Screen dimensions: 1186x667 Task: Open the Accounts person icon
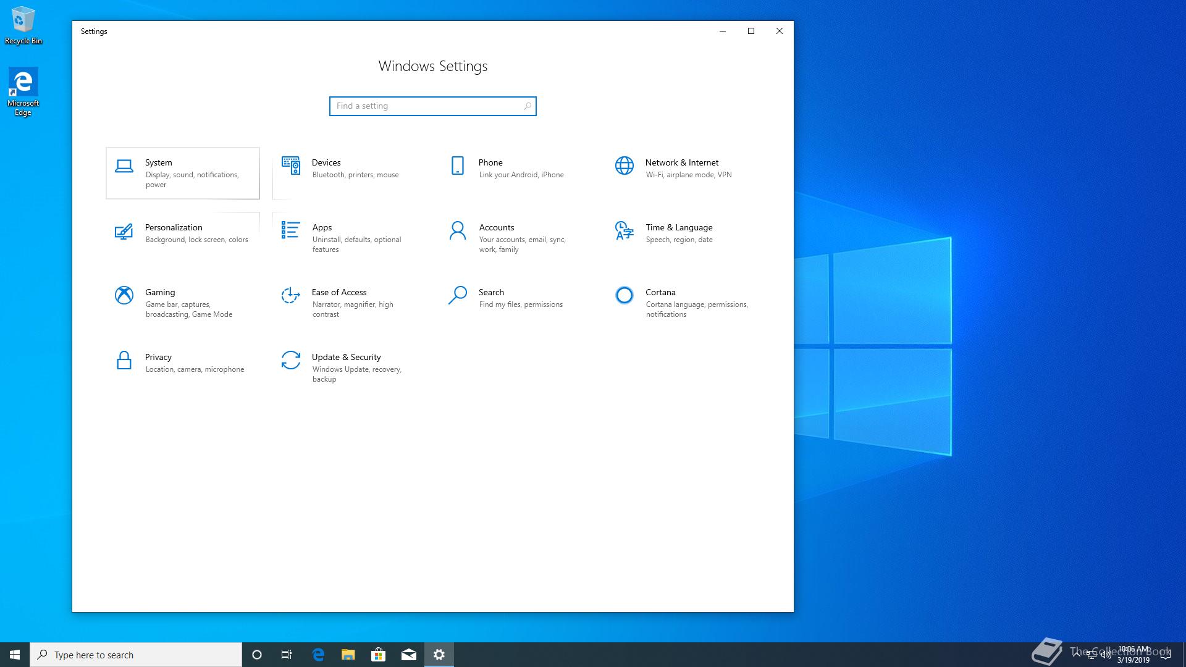coord(458,230)
